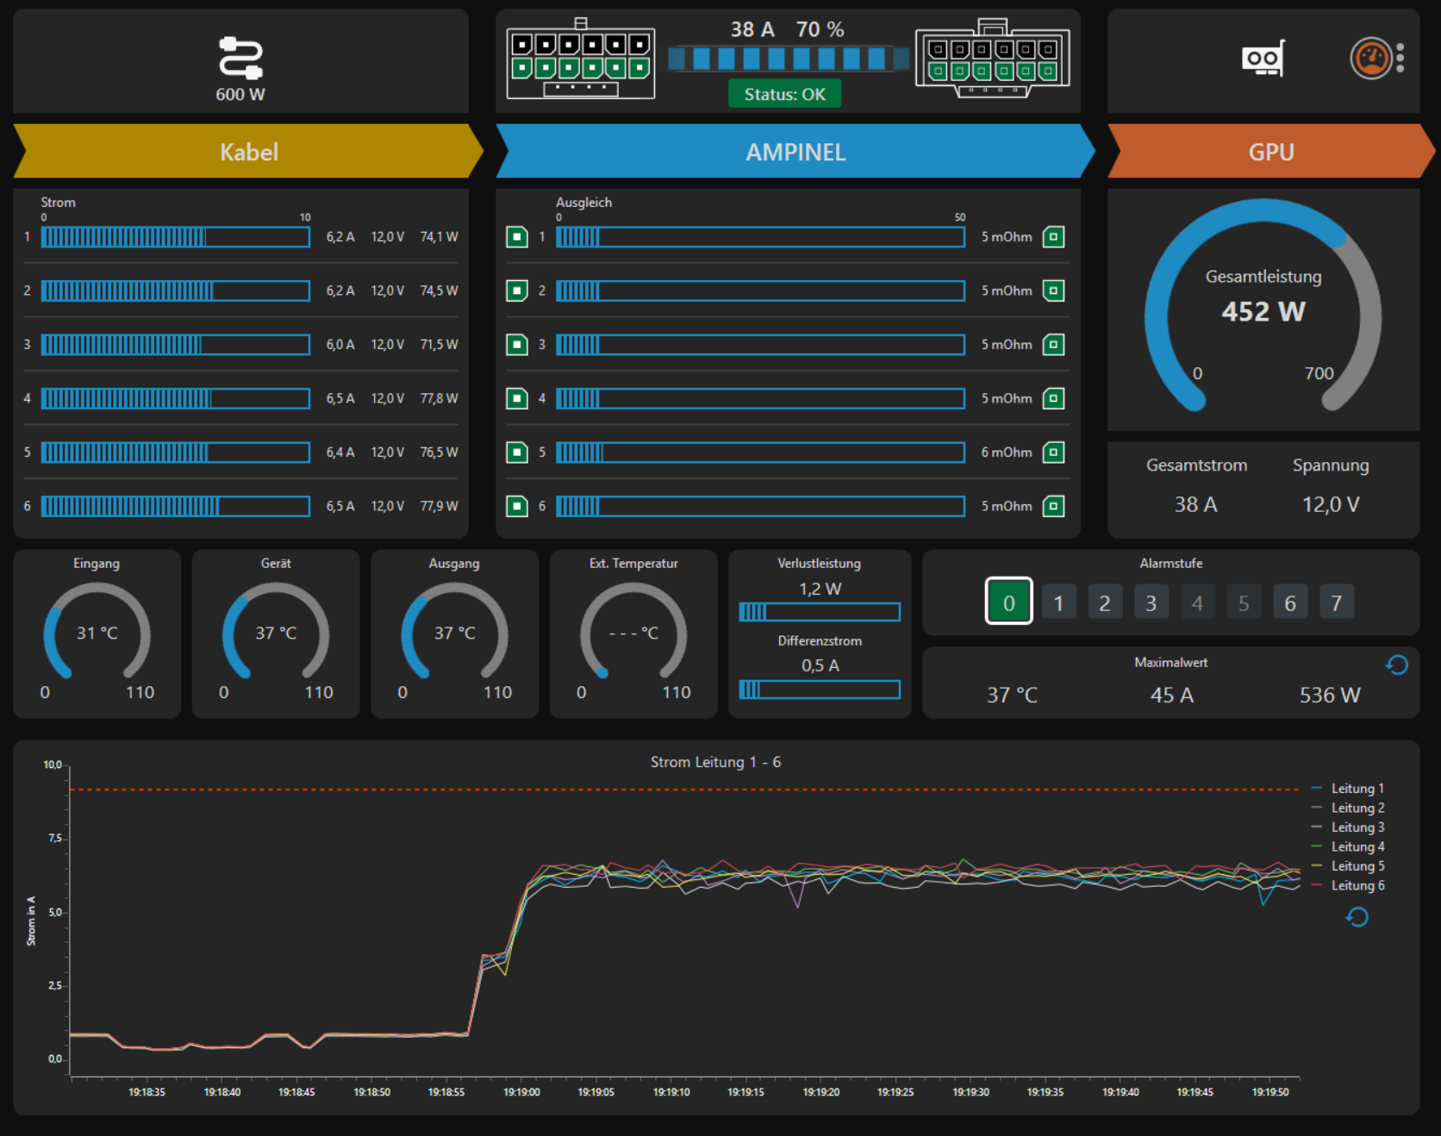Click the green output icon after row 2's 5 mOhm
The image size is (1441, 1136).
(1053, 290)
